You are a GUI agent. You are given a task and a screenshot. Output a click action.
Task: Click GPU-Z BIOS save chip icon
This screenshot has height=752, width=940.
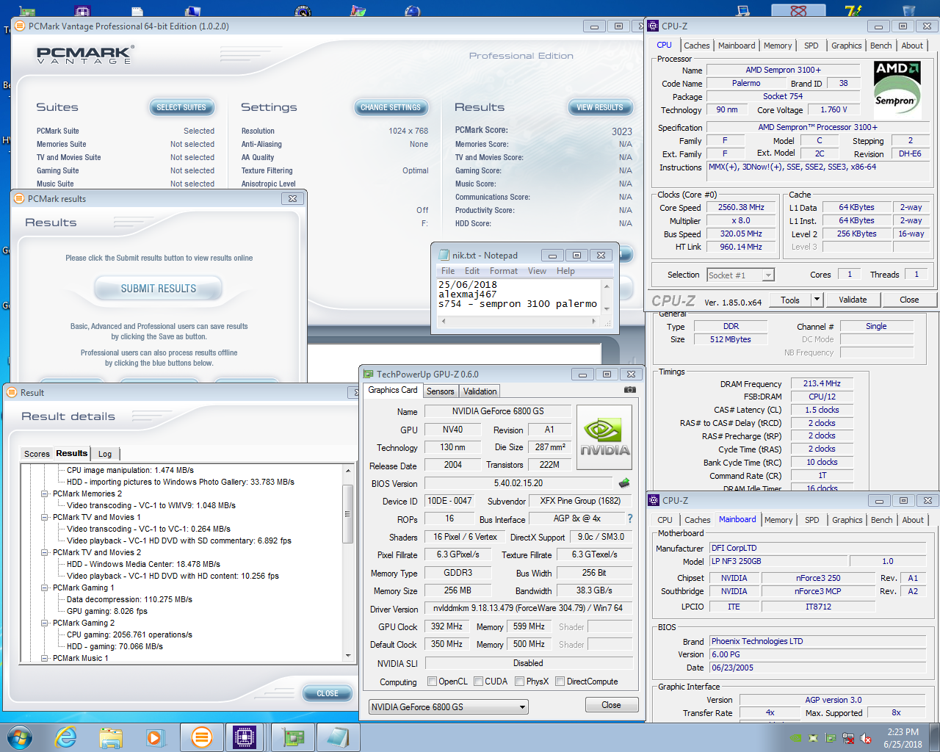tap(624, 483)
